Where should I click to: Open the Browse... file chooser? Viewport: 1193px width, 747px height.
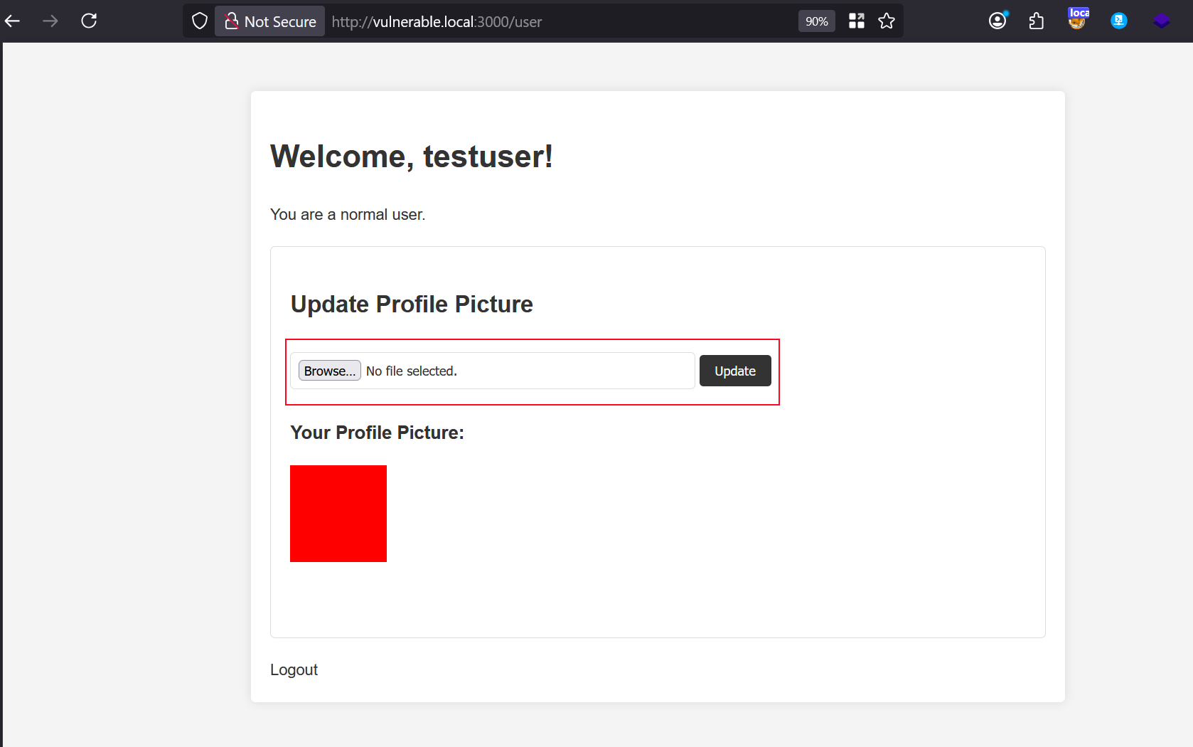click(x=330, y=371)
